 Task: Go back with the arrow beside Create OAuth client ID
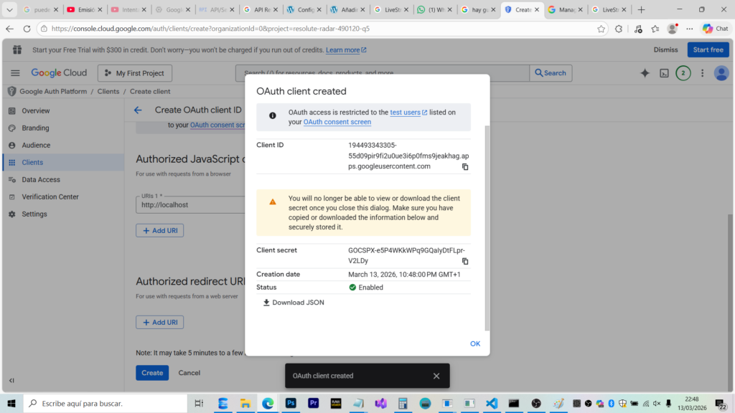pos(138,110)
